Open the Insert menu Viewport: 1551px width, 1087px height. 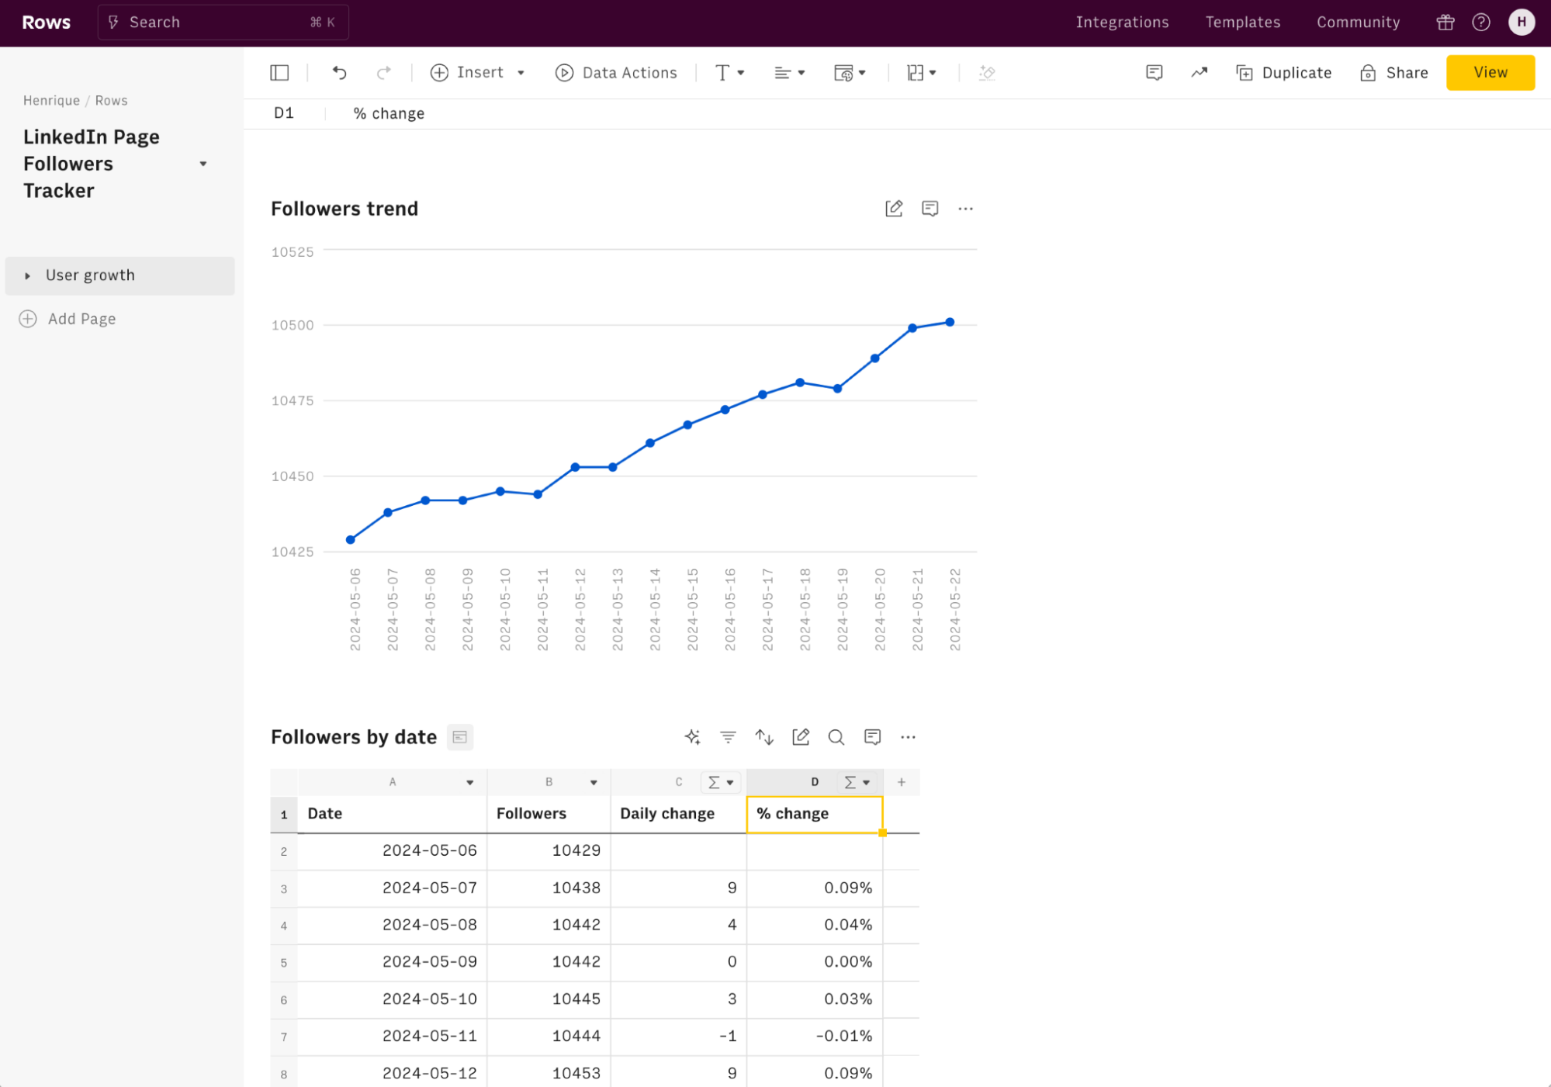tap(477, 73)
